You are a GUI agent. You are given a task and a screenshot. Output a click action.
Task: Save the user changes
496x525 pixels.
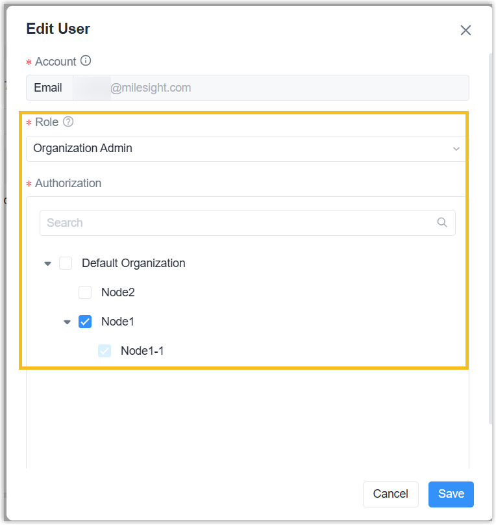(x=451, y=494)
